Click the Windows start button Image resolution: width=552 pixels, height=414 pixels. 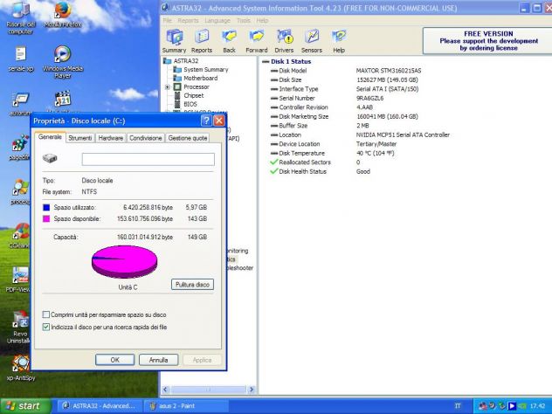(x=25, y=406)
